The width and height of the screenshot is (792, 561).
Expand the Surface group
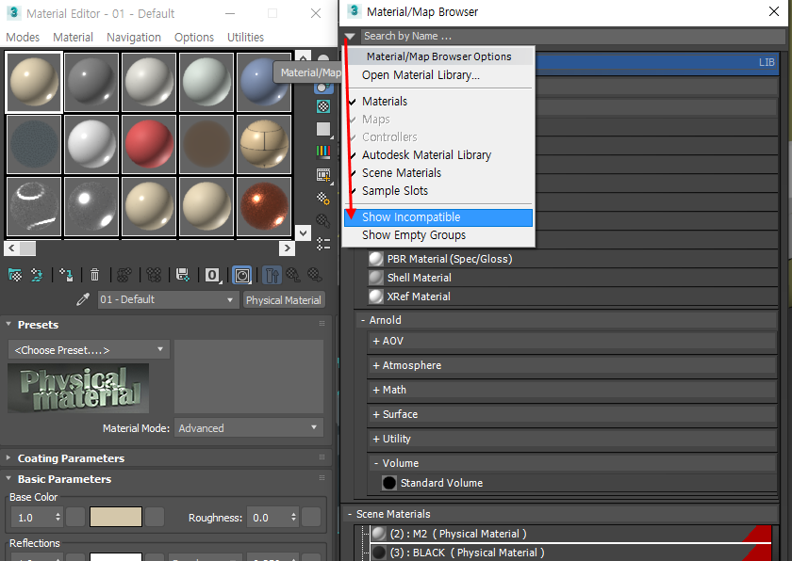pos(376,414)
